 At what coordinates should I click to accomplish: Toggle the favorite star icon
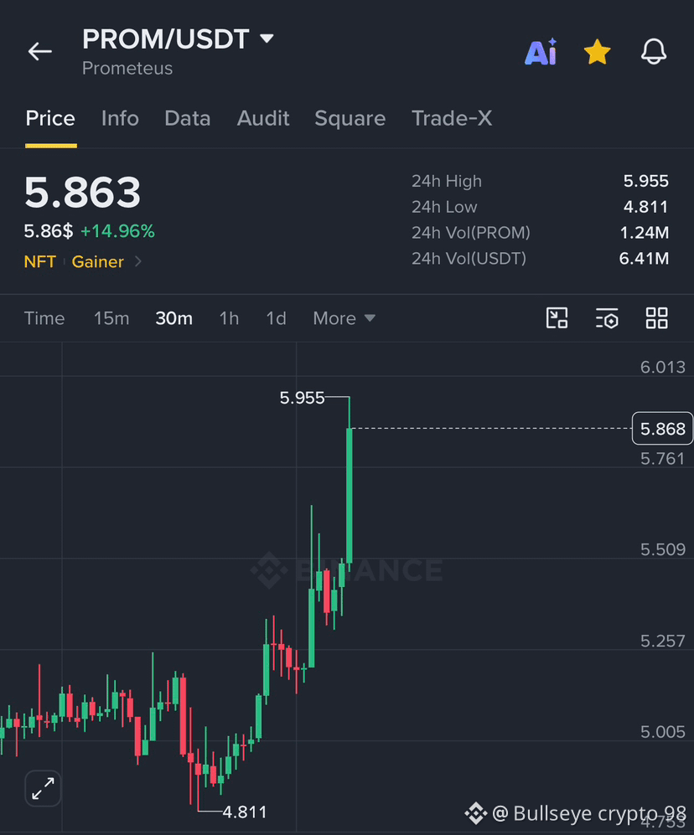597,52
